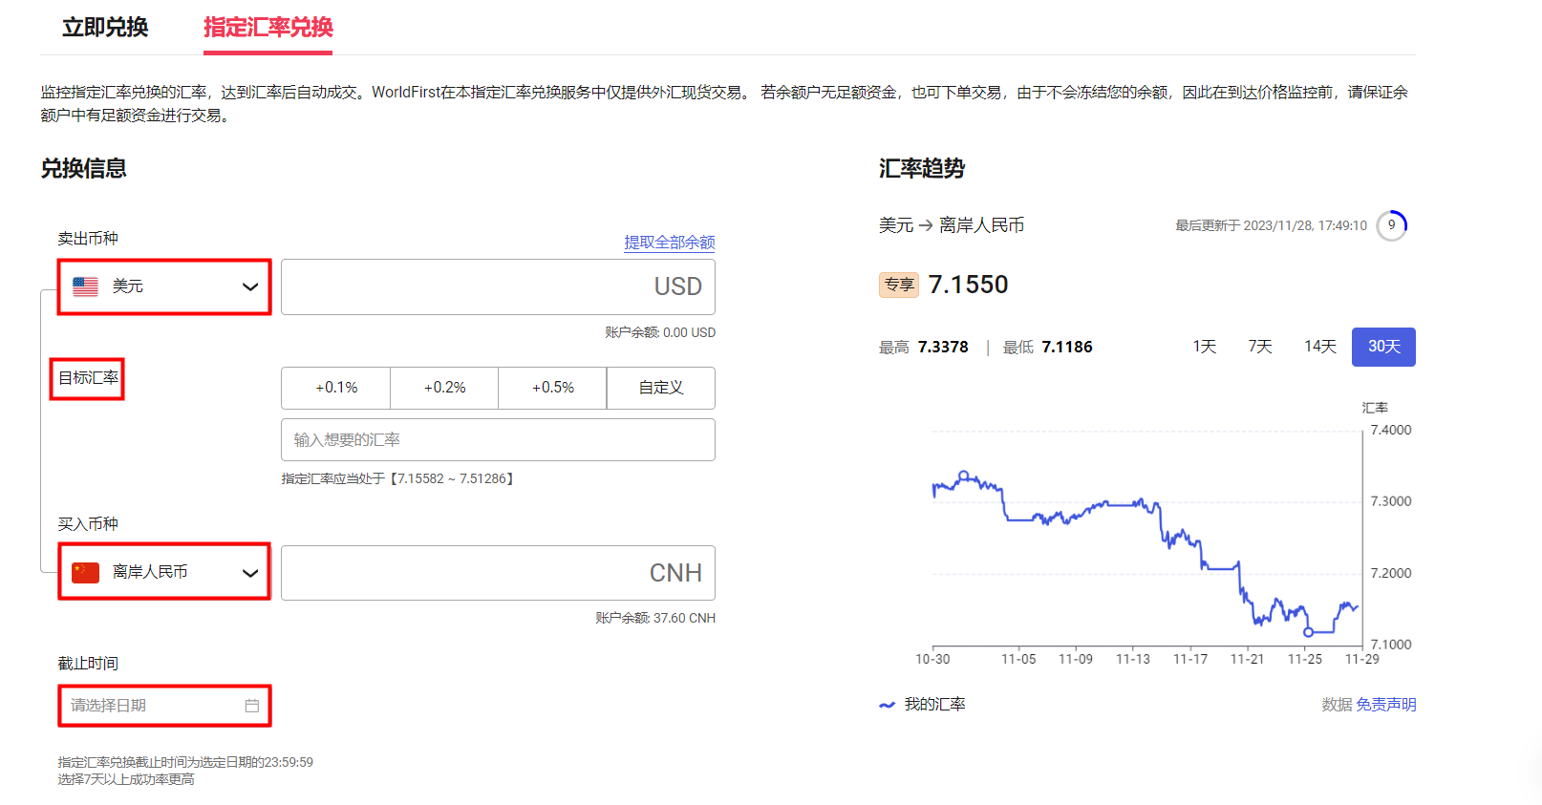The width and height of the screenshot is (1542, 805).
Task: Switch to the 立即兑换 tab
Action: (x=105, y=28)
